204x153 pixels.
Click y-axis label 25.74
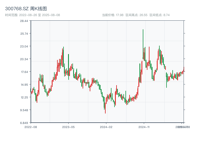click(x=24, y=34)
